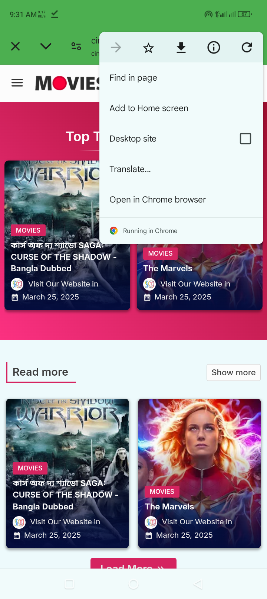Tap the MOVIES tag on the top Marvels card
The height and width of the screenshot is (599, 267).
[160, 253]
